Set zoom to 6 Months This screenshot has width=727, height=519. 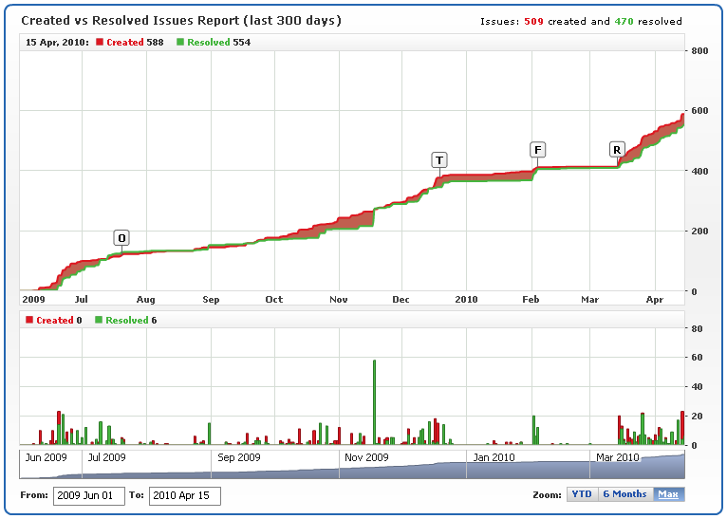pos(624,494)
